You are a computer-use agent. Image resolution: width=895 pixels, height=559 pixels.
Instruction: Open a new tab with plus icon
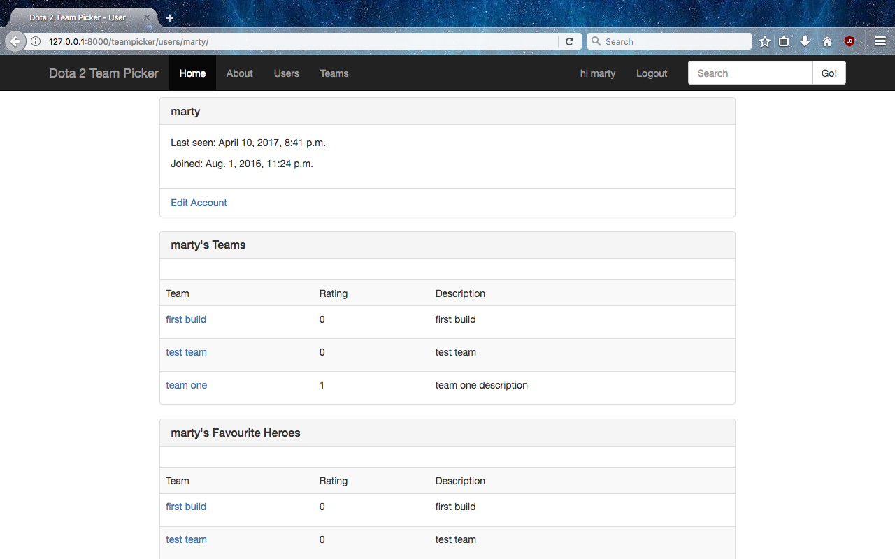pyautogui.click(x=169, y=18)
